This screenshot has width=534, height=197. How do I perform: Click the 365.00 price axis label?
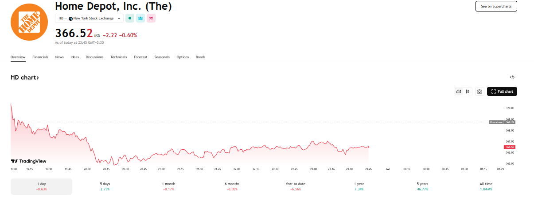510,164
